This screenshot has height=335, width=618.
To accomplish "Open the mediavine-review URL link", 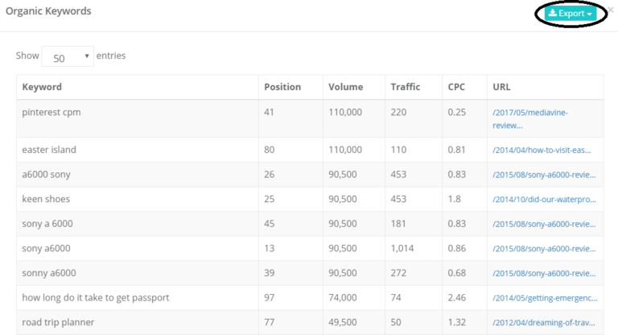I will [530, 118].
